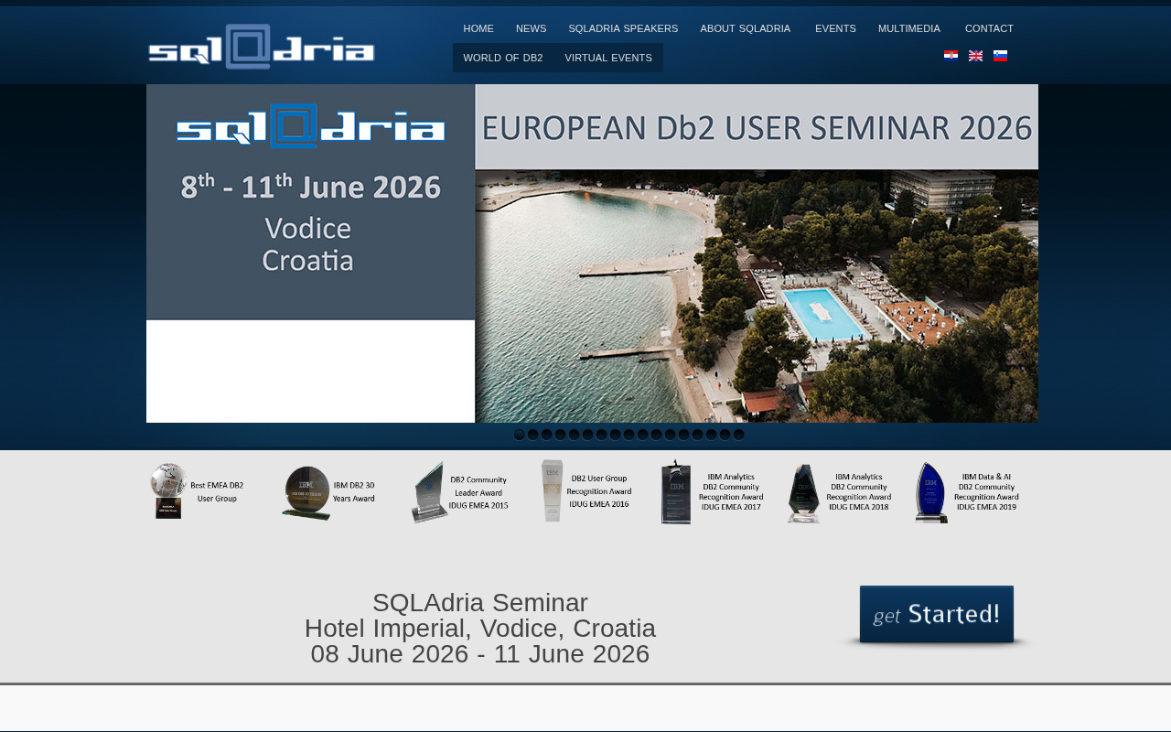Click the SQLAdria logo in the header

pyautogui.click(x=262, y=47)
